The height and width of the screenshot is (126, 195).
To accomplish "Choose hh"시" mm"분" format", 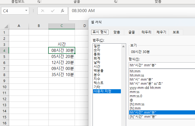I will [162, 79].
